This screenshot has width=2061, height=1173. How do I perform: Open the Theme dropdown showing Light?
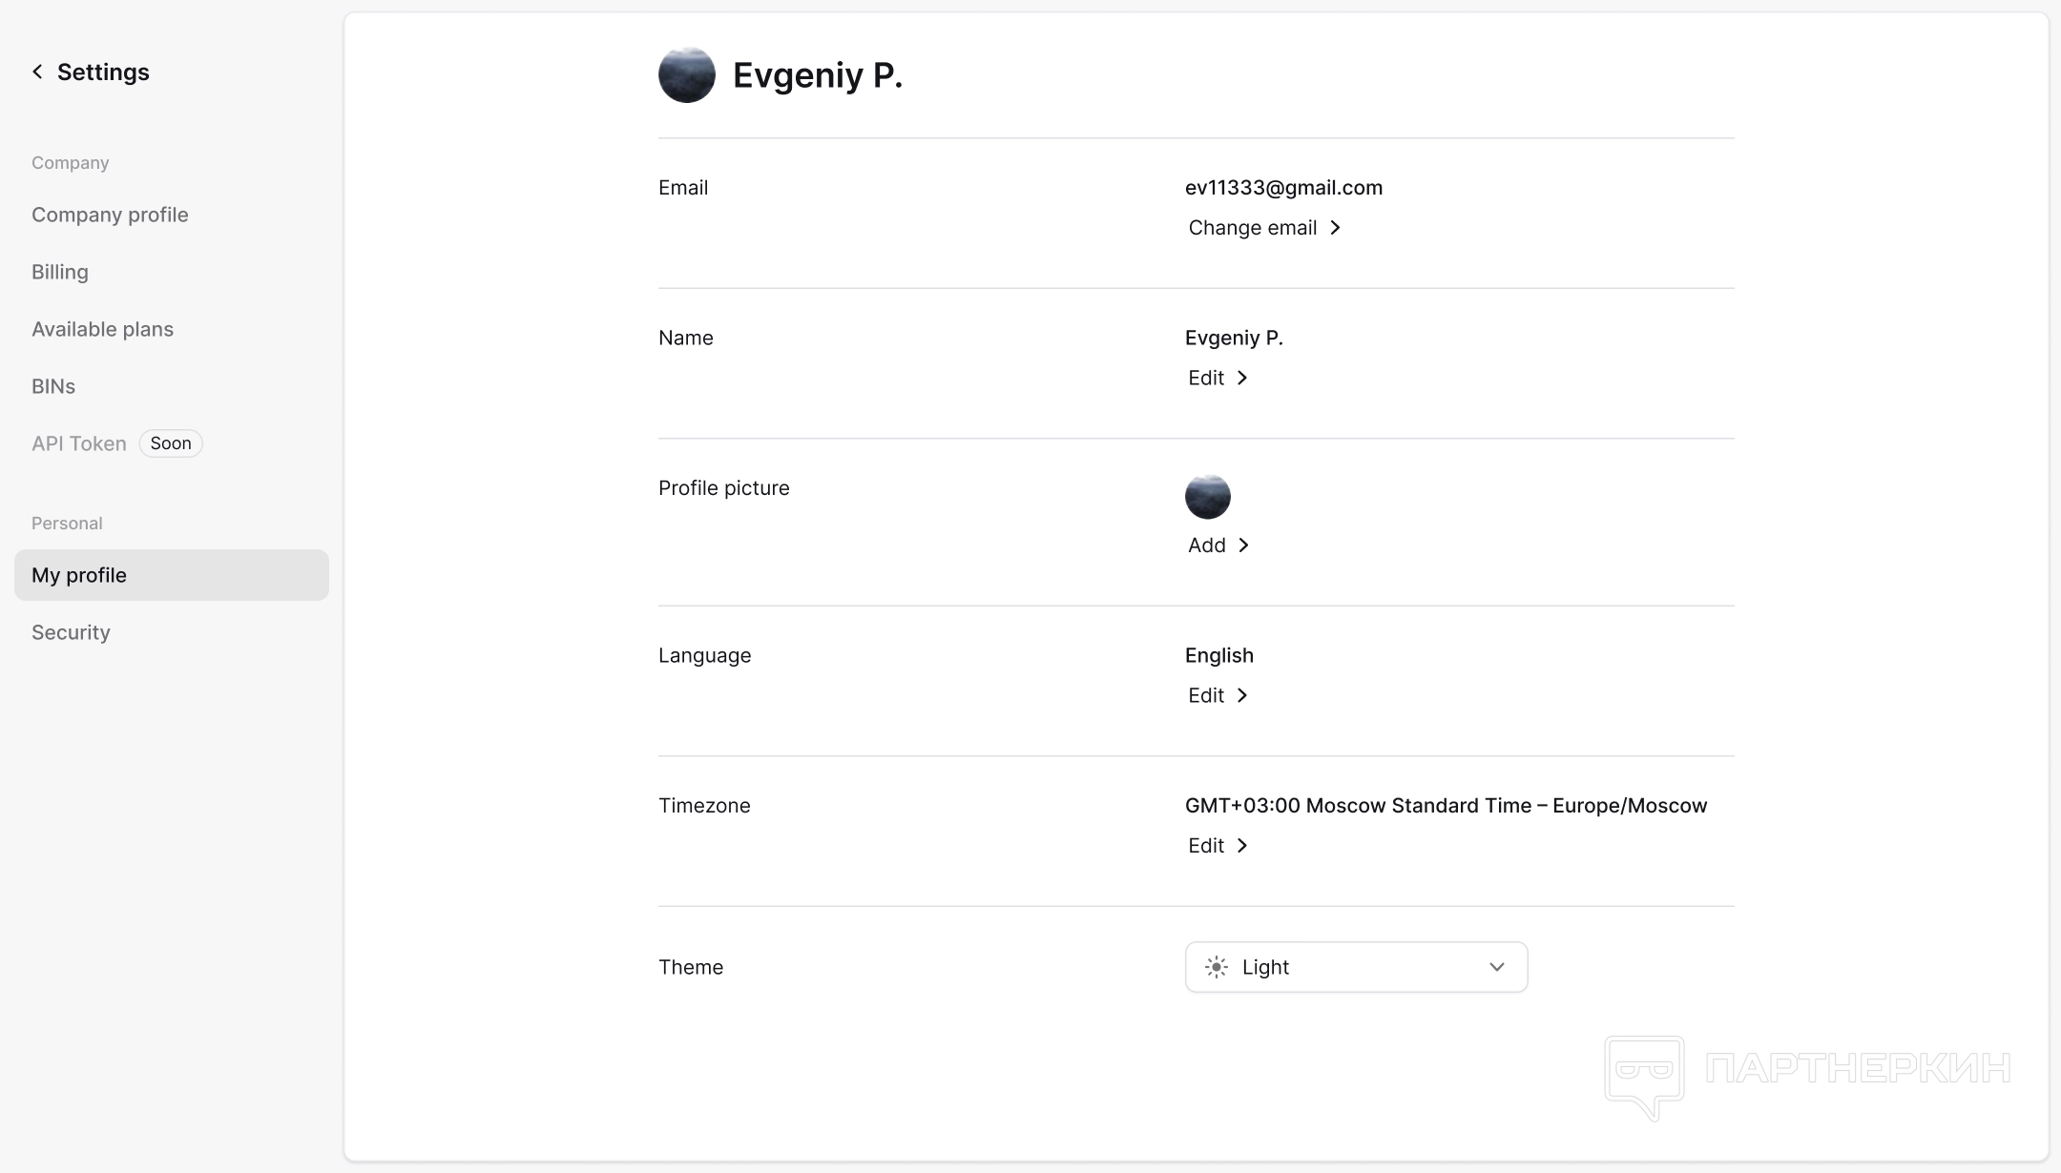[x=1355, y=967]
